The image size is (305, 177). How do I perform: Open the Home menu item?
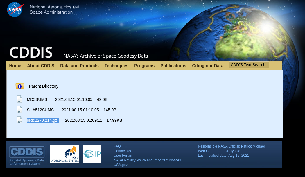pyautogui.click(x=15, y=66)
